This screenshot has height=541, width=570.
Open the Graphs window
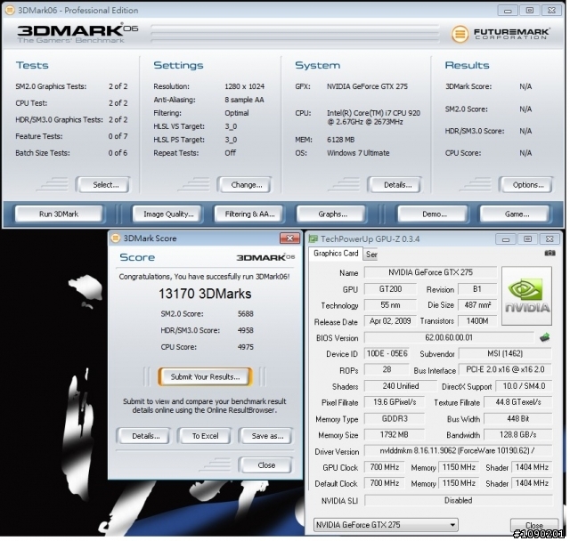(332, 214)
